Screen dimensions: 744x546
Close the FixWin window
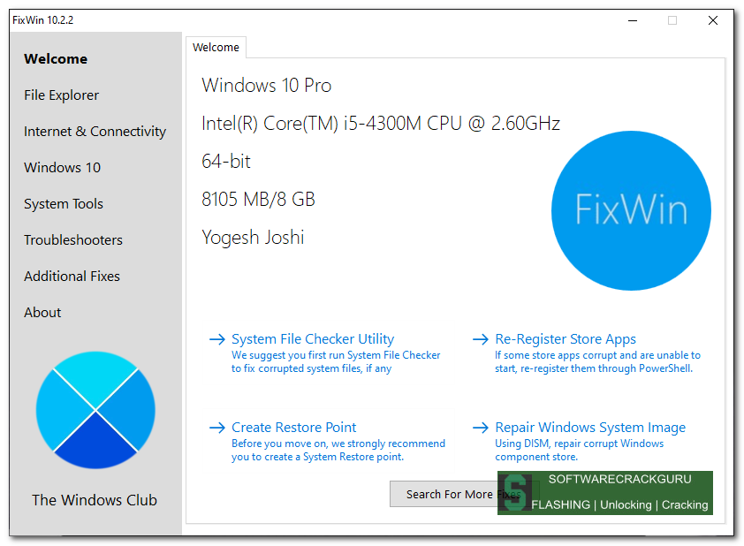(713, 20)
